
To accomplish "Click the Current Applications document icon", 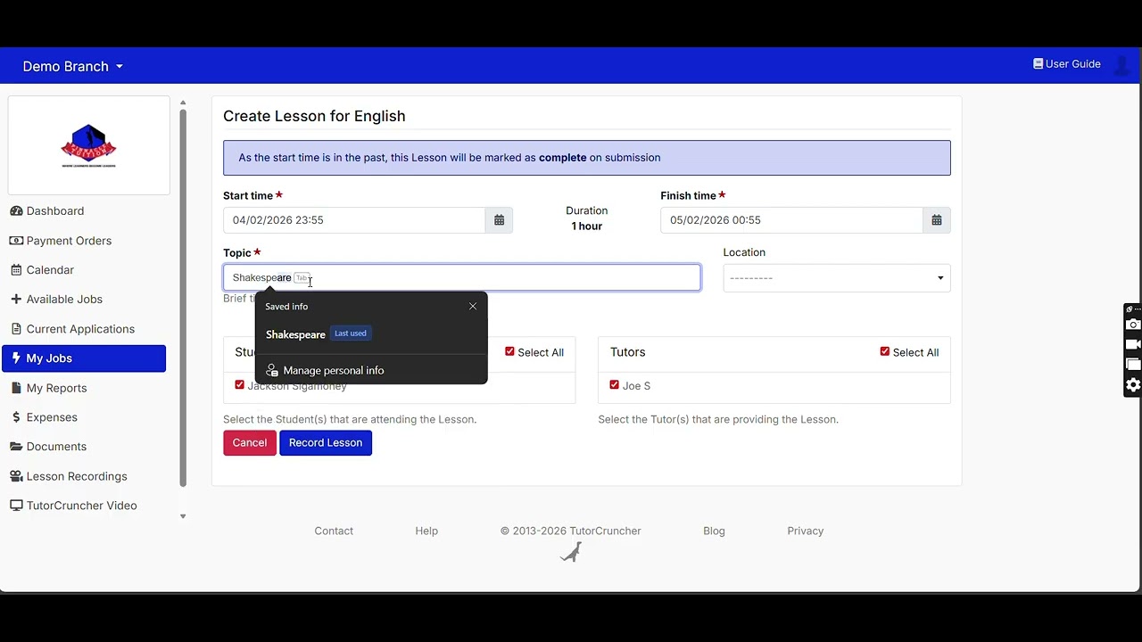I will 16,329.
